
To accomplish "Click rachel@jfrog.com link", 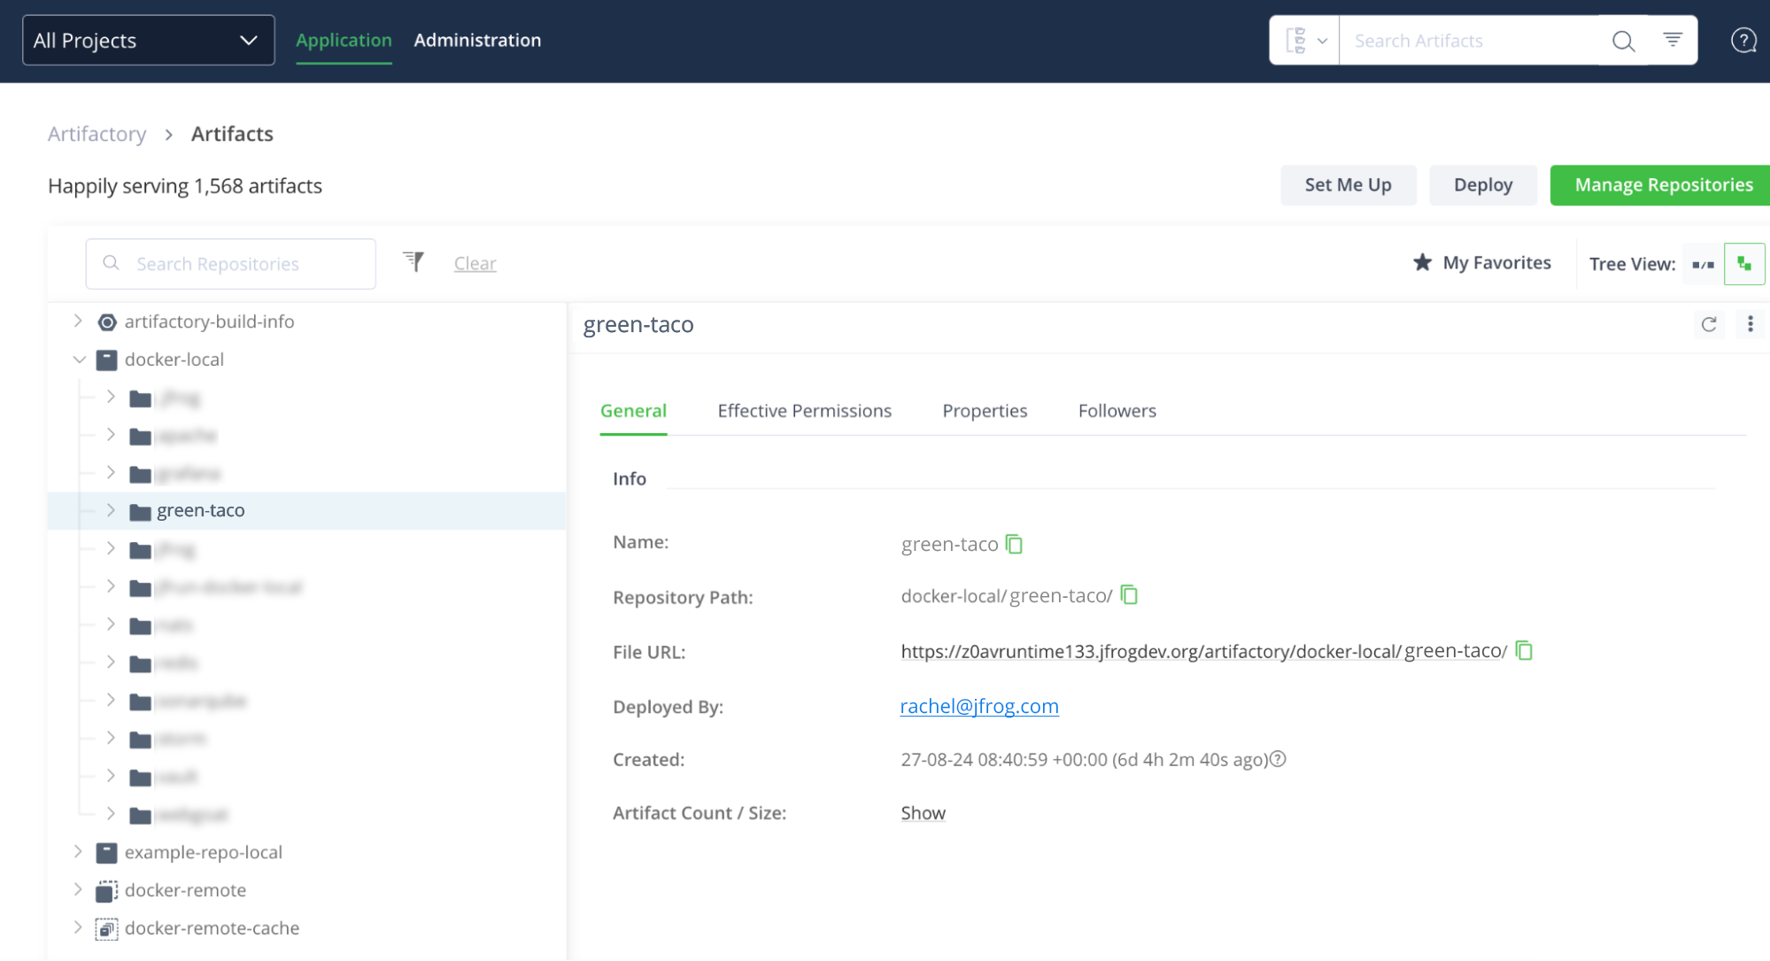I will tap(979, 706).
